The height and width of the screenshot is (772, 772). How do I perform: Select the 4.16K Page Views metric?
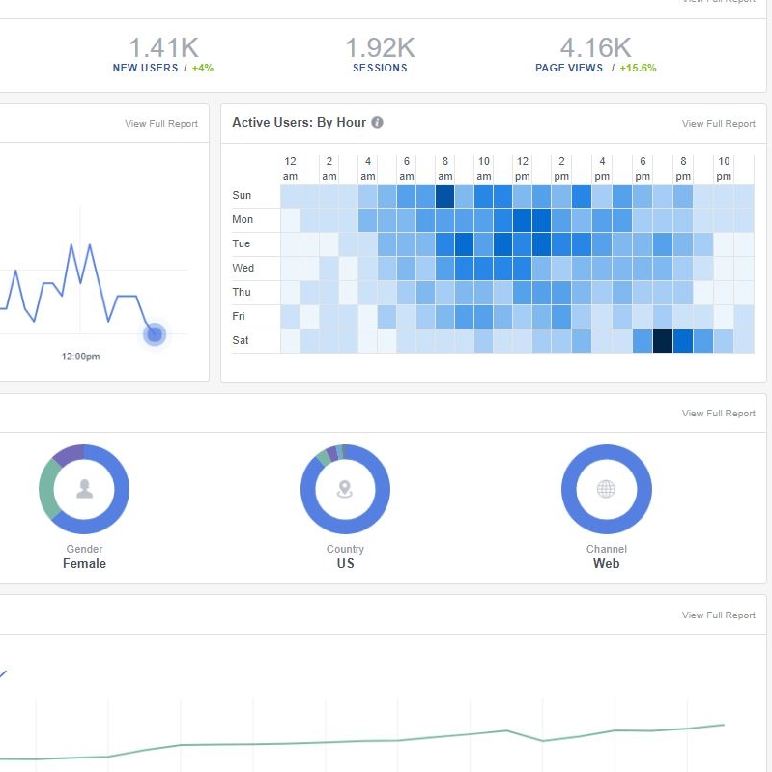(595, 55)
